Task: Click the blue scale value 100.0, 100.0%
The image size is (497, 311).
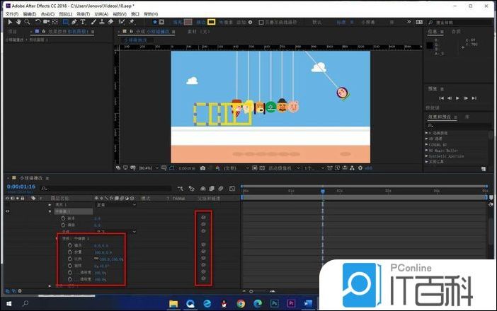Action: click(112, 258)
